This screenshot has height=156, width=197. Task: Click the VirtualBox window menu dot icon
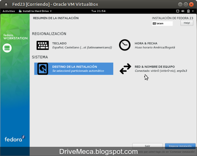[6, 4]
